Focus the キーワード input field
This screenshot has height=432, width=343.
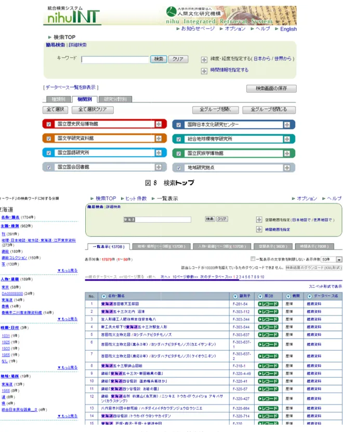(115, 59)
